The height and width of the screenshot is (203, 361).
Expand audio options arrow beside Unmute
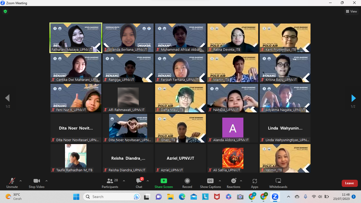point(21,181)
